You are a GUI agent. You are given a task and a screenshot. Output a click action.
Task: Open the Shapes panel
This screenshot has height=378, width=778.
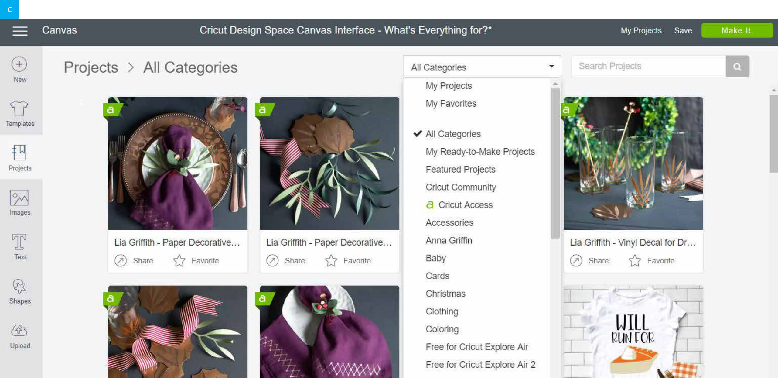click(20, 291)
